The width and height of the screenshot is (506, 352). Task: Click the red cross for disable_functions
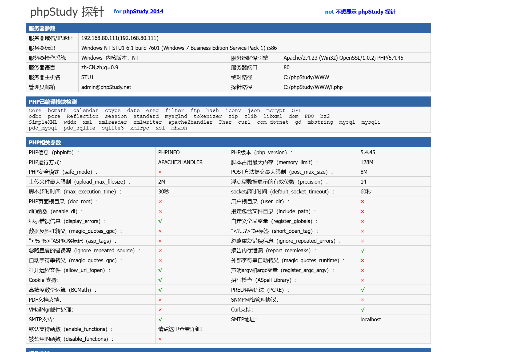pyautogui.click(x=160, y=339)
